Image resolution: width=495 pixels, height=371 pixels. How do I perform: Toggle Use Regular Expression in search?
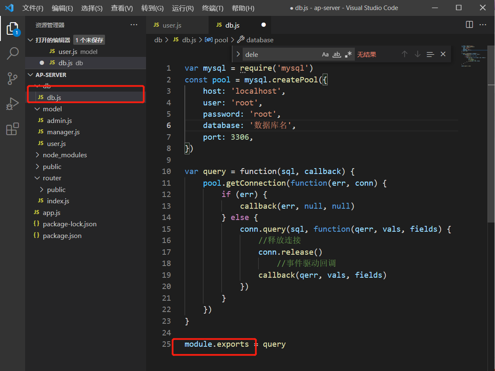pos(349,54)
